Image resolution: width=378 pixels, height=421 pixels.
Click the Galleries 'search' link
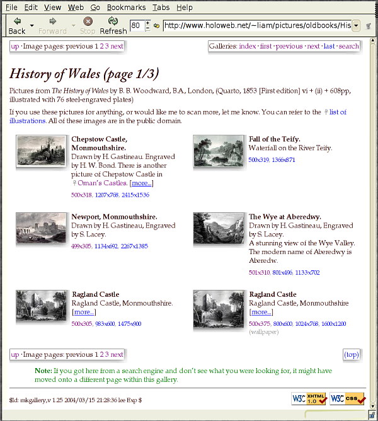[x=348, y=46]
